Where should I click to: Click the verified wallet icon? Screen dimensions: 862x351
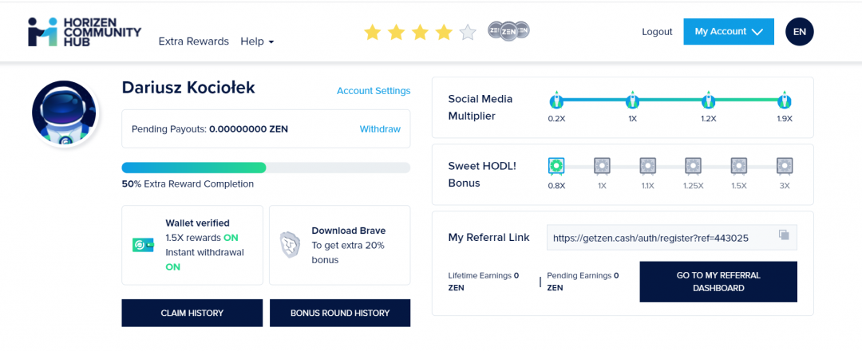[143, 245]
